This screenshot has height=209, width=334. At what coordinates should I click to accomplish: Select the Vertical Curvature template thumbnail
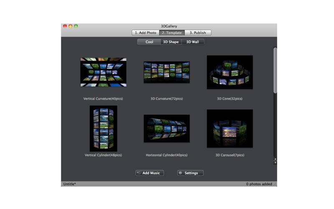pyautogui.click(x=103, y=72)
